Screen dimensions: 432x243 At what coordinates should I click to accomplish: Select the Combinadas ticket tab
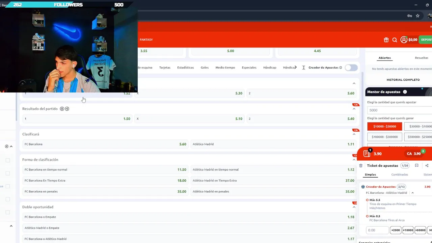pos(400,174)
